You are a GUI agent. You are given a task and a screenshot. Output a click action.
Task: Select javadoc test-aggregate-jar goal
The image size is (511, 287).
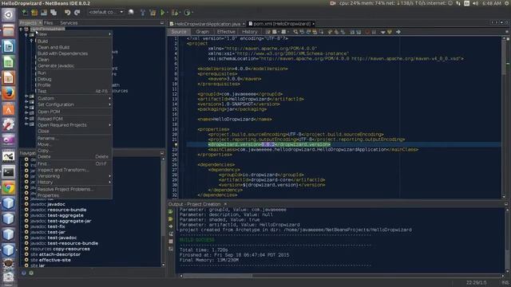click(x=61, y=221)
